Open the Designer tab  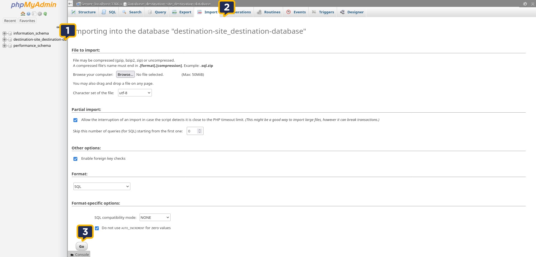(352, 12)
